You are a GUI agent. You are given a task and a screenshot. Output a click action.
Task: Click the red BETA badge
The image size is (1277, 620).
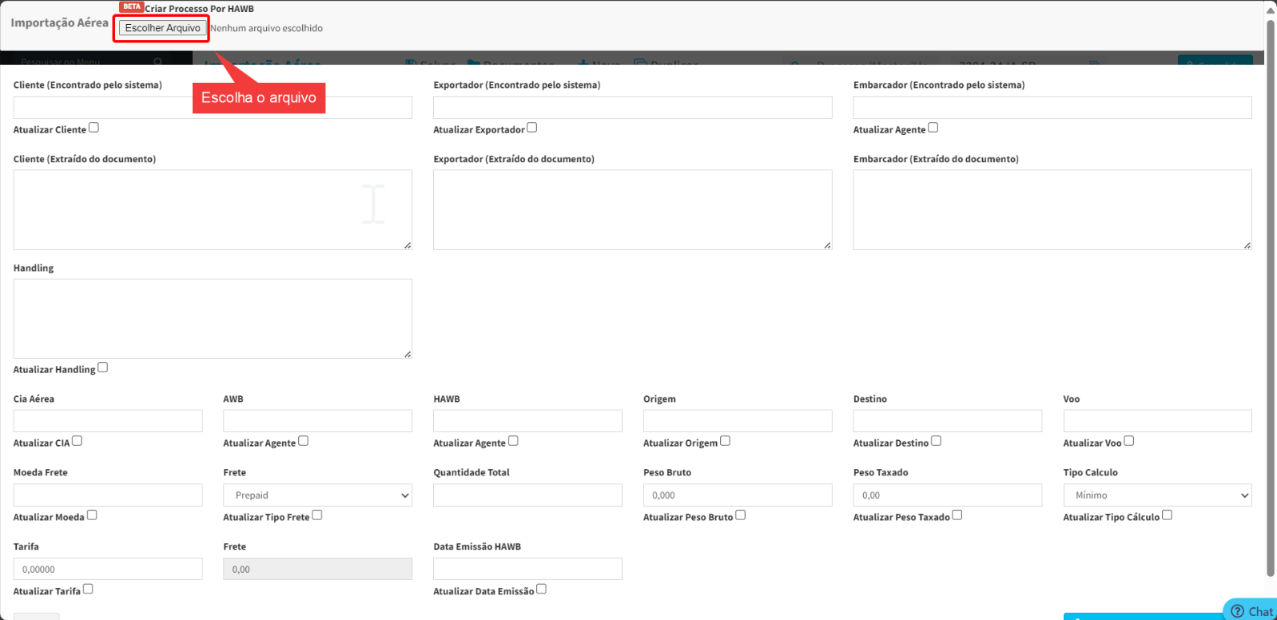click(x=132, y=6)
